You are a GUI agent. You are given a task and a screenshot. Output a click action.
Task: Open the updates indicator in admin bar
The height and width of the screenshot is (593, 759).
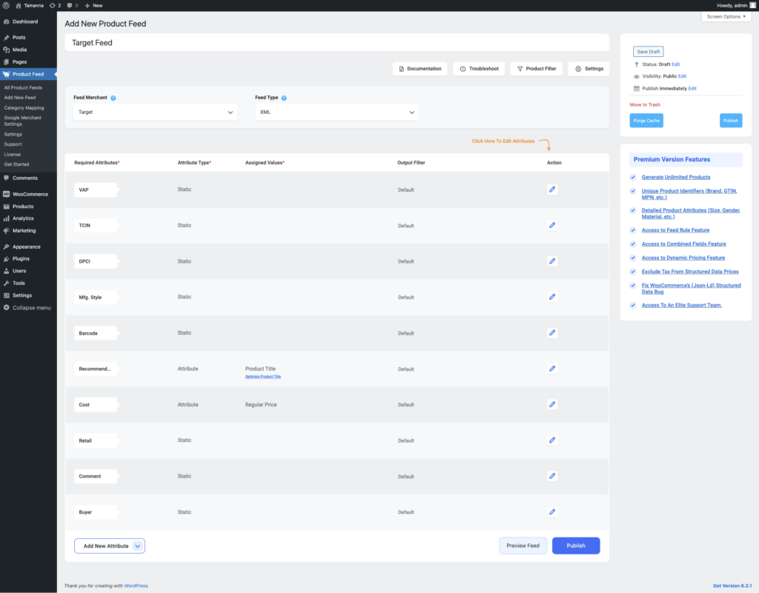coord(55,5)
